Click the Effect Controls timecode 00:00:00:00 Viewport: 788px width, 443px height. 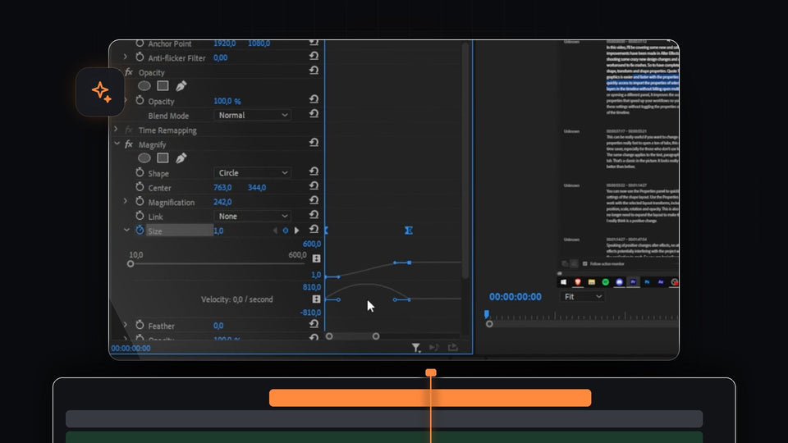coord(131,348)
